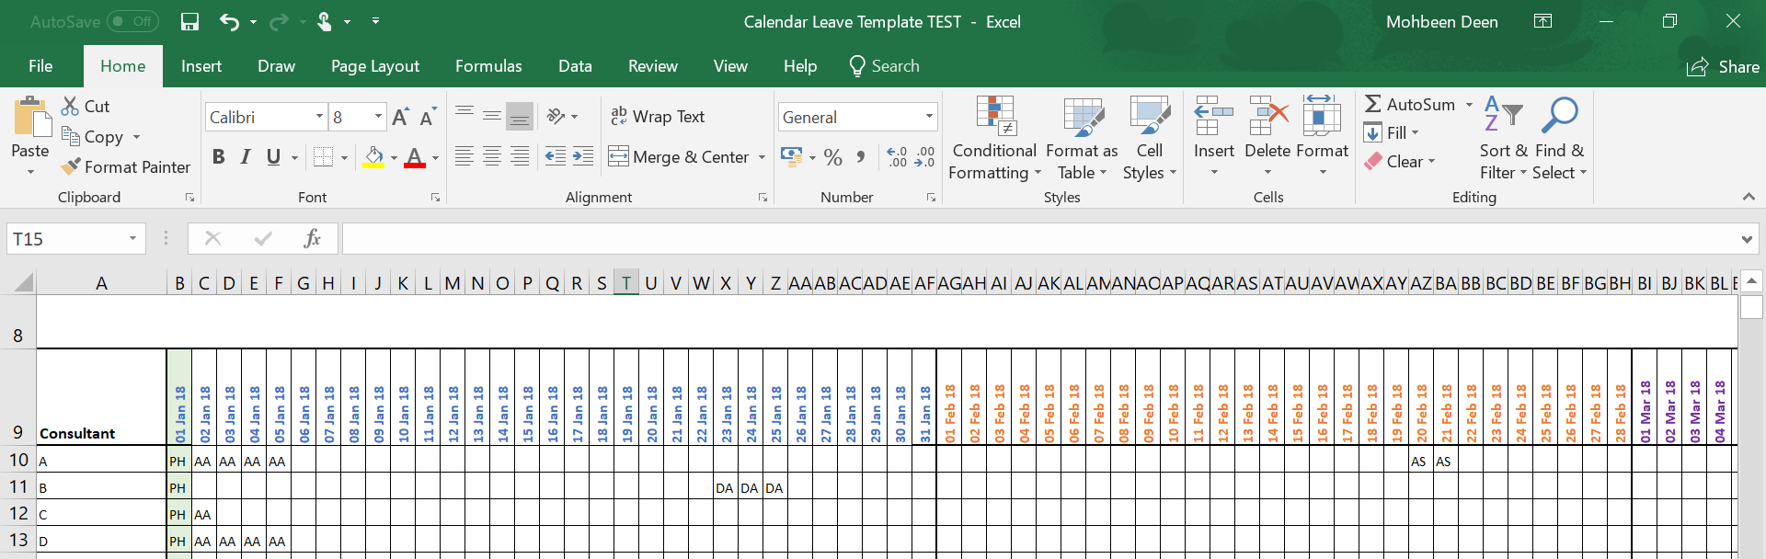Click the Insert Function fx icon
1766x559 pixels.
click(x=312, y=239)
